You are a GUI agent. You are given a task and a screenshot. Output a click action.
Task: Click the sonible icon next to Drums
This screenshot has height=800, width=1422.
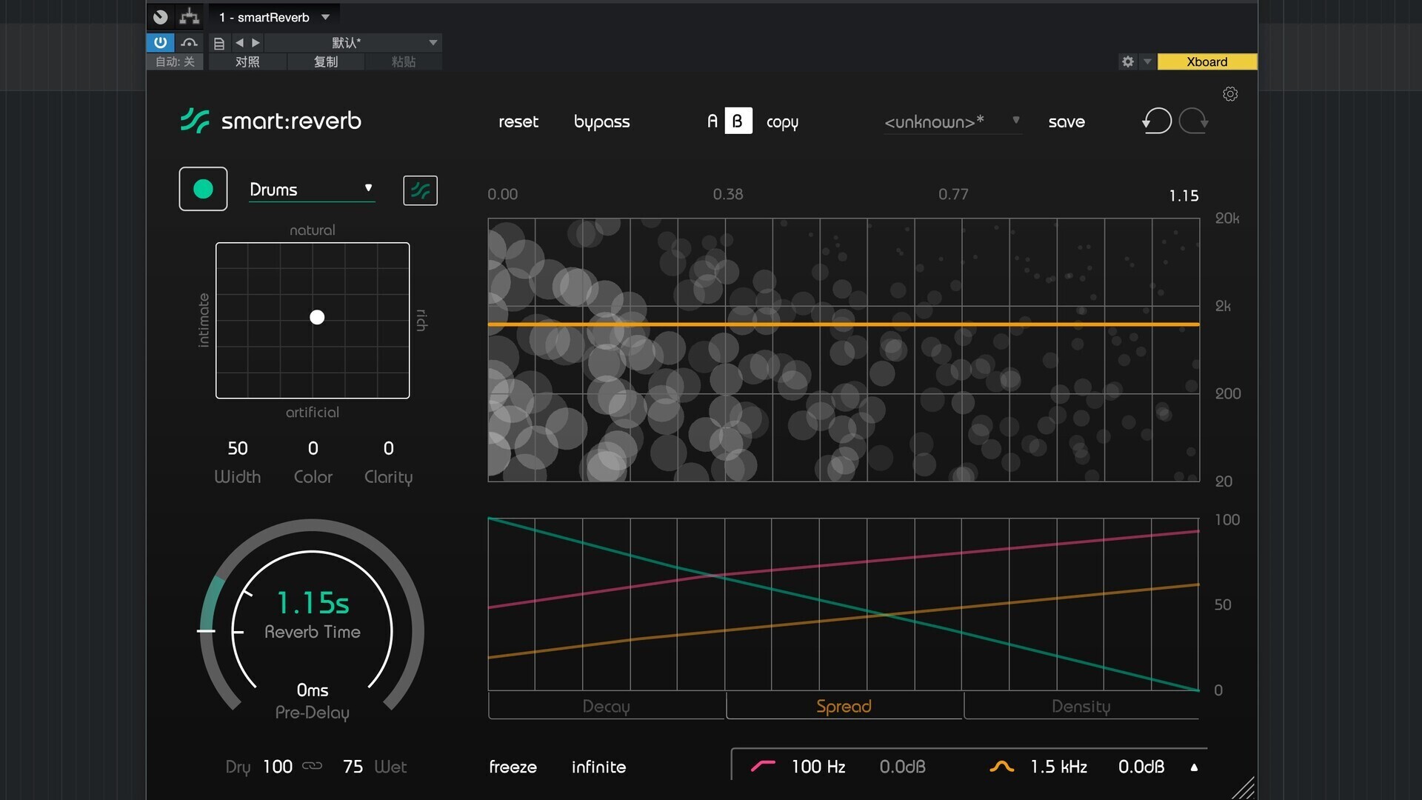(420, 190)
